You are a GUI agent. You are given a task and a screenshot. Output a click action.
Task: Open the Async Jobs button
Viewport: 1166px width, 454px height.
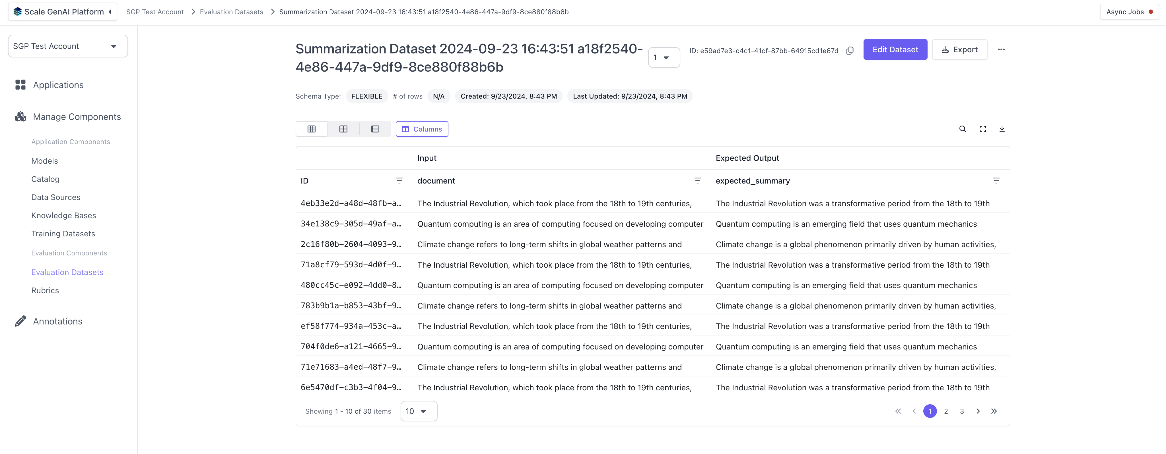click(1129, 12)
